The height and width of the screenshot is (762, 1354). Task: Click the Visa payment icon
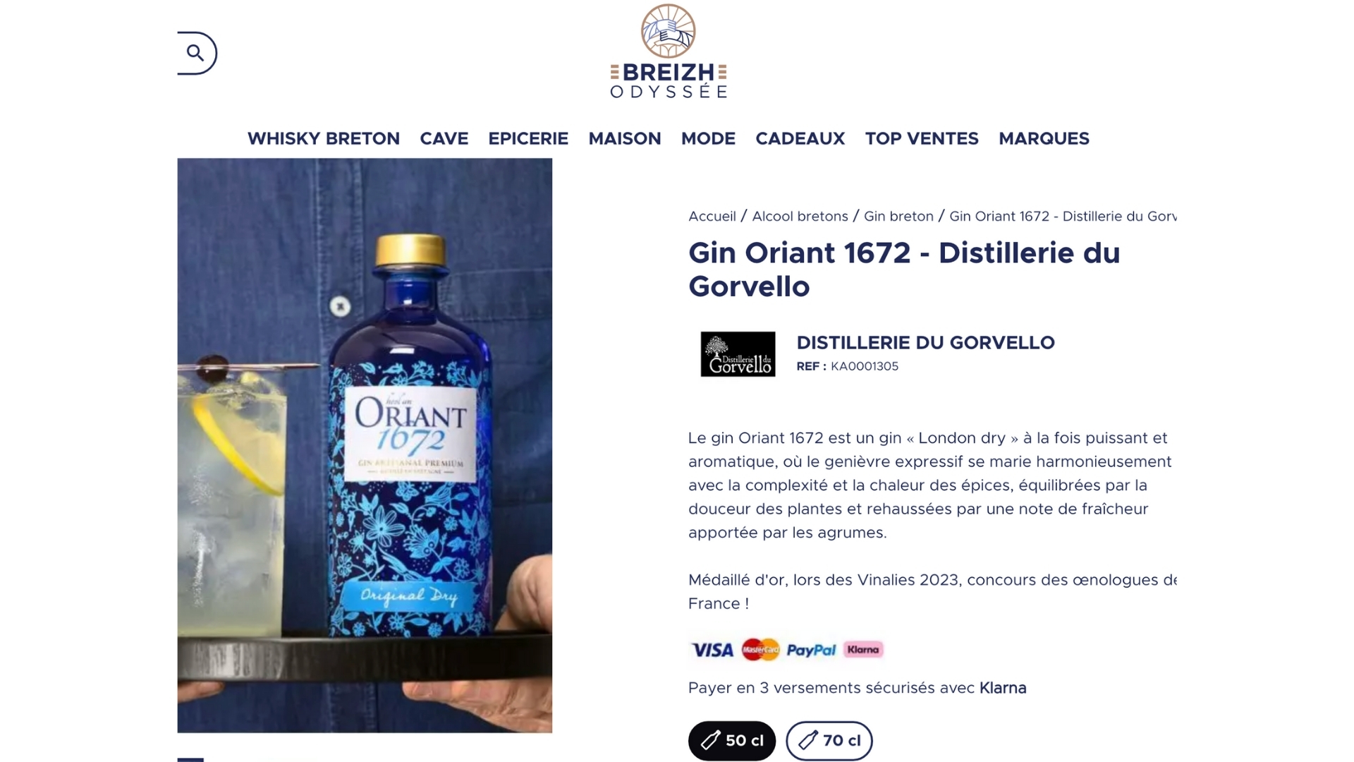pyautogui.click(x=712, y=650)
